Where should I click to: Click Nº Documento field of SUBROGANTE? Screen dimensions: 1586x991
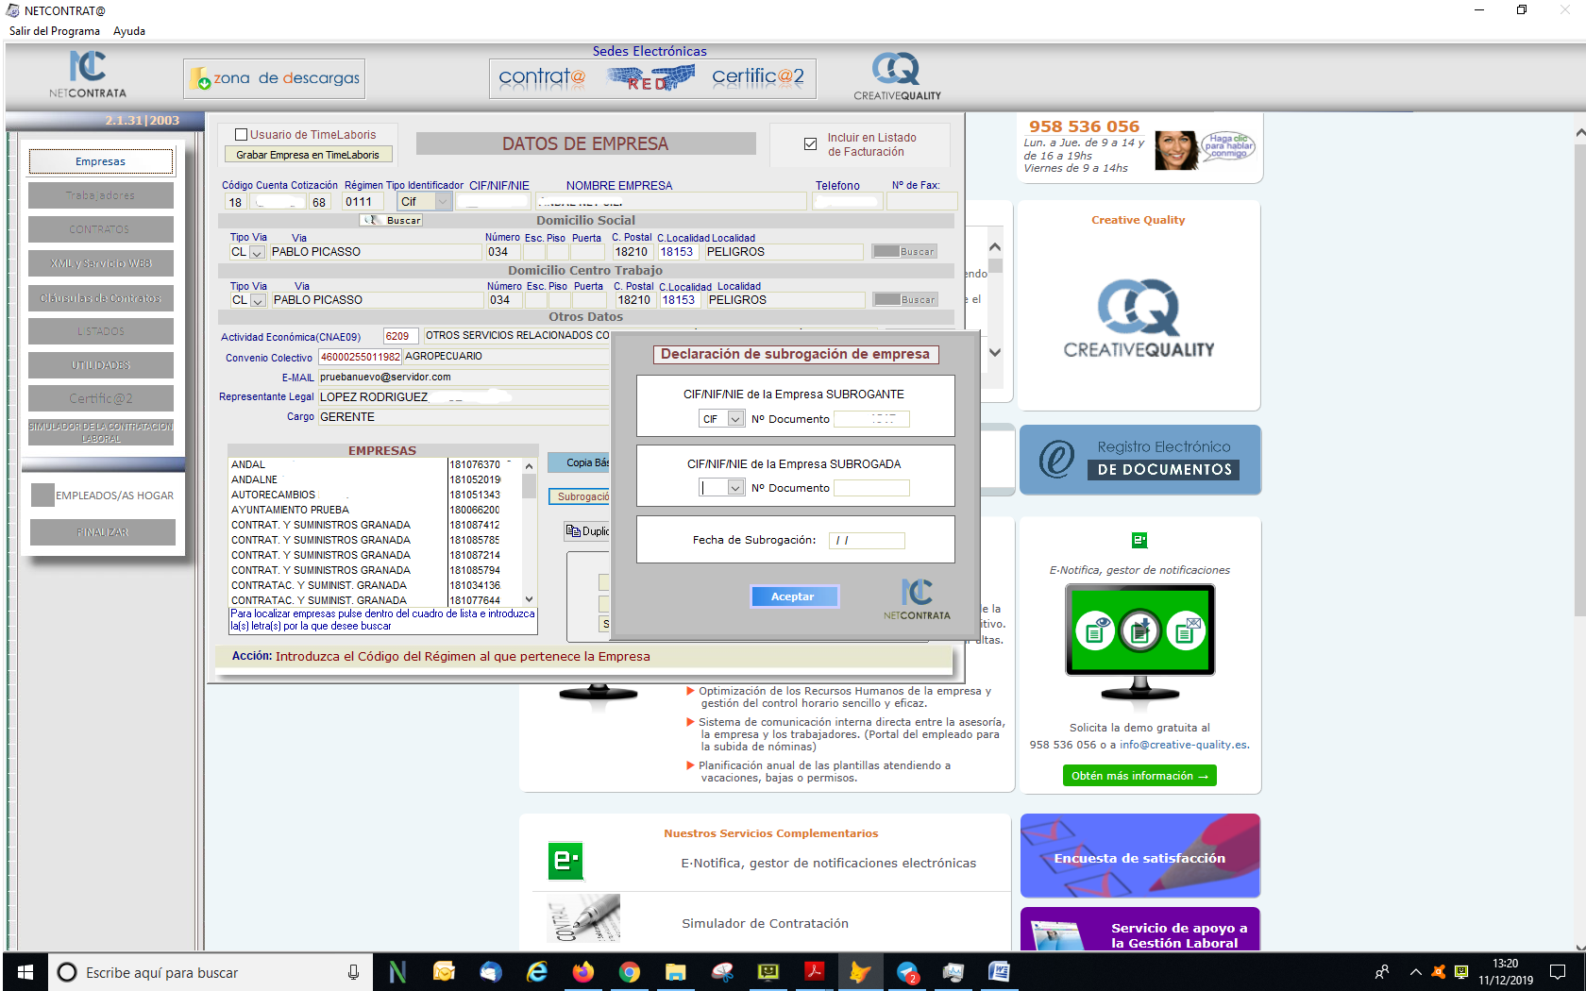(871, 419)
